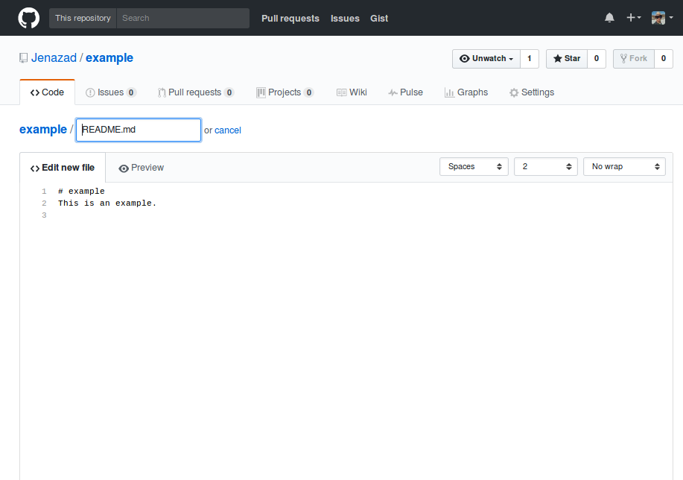Click the fork icon in Fork button
683x480 pixels.
tap(623, 58)
